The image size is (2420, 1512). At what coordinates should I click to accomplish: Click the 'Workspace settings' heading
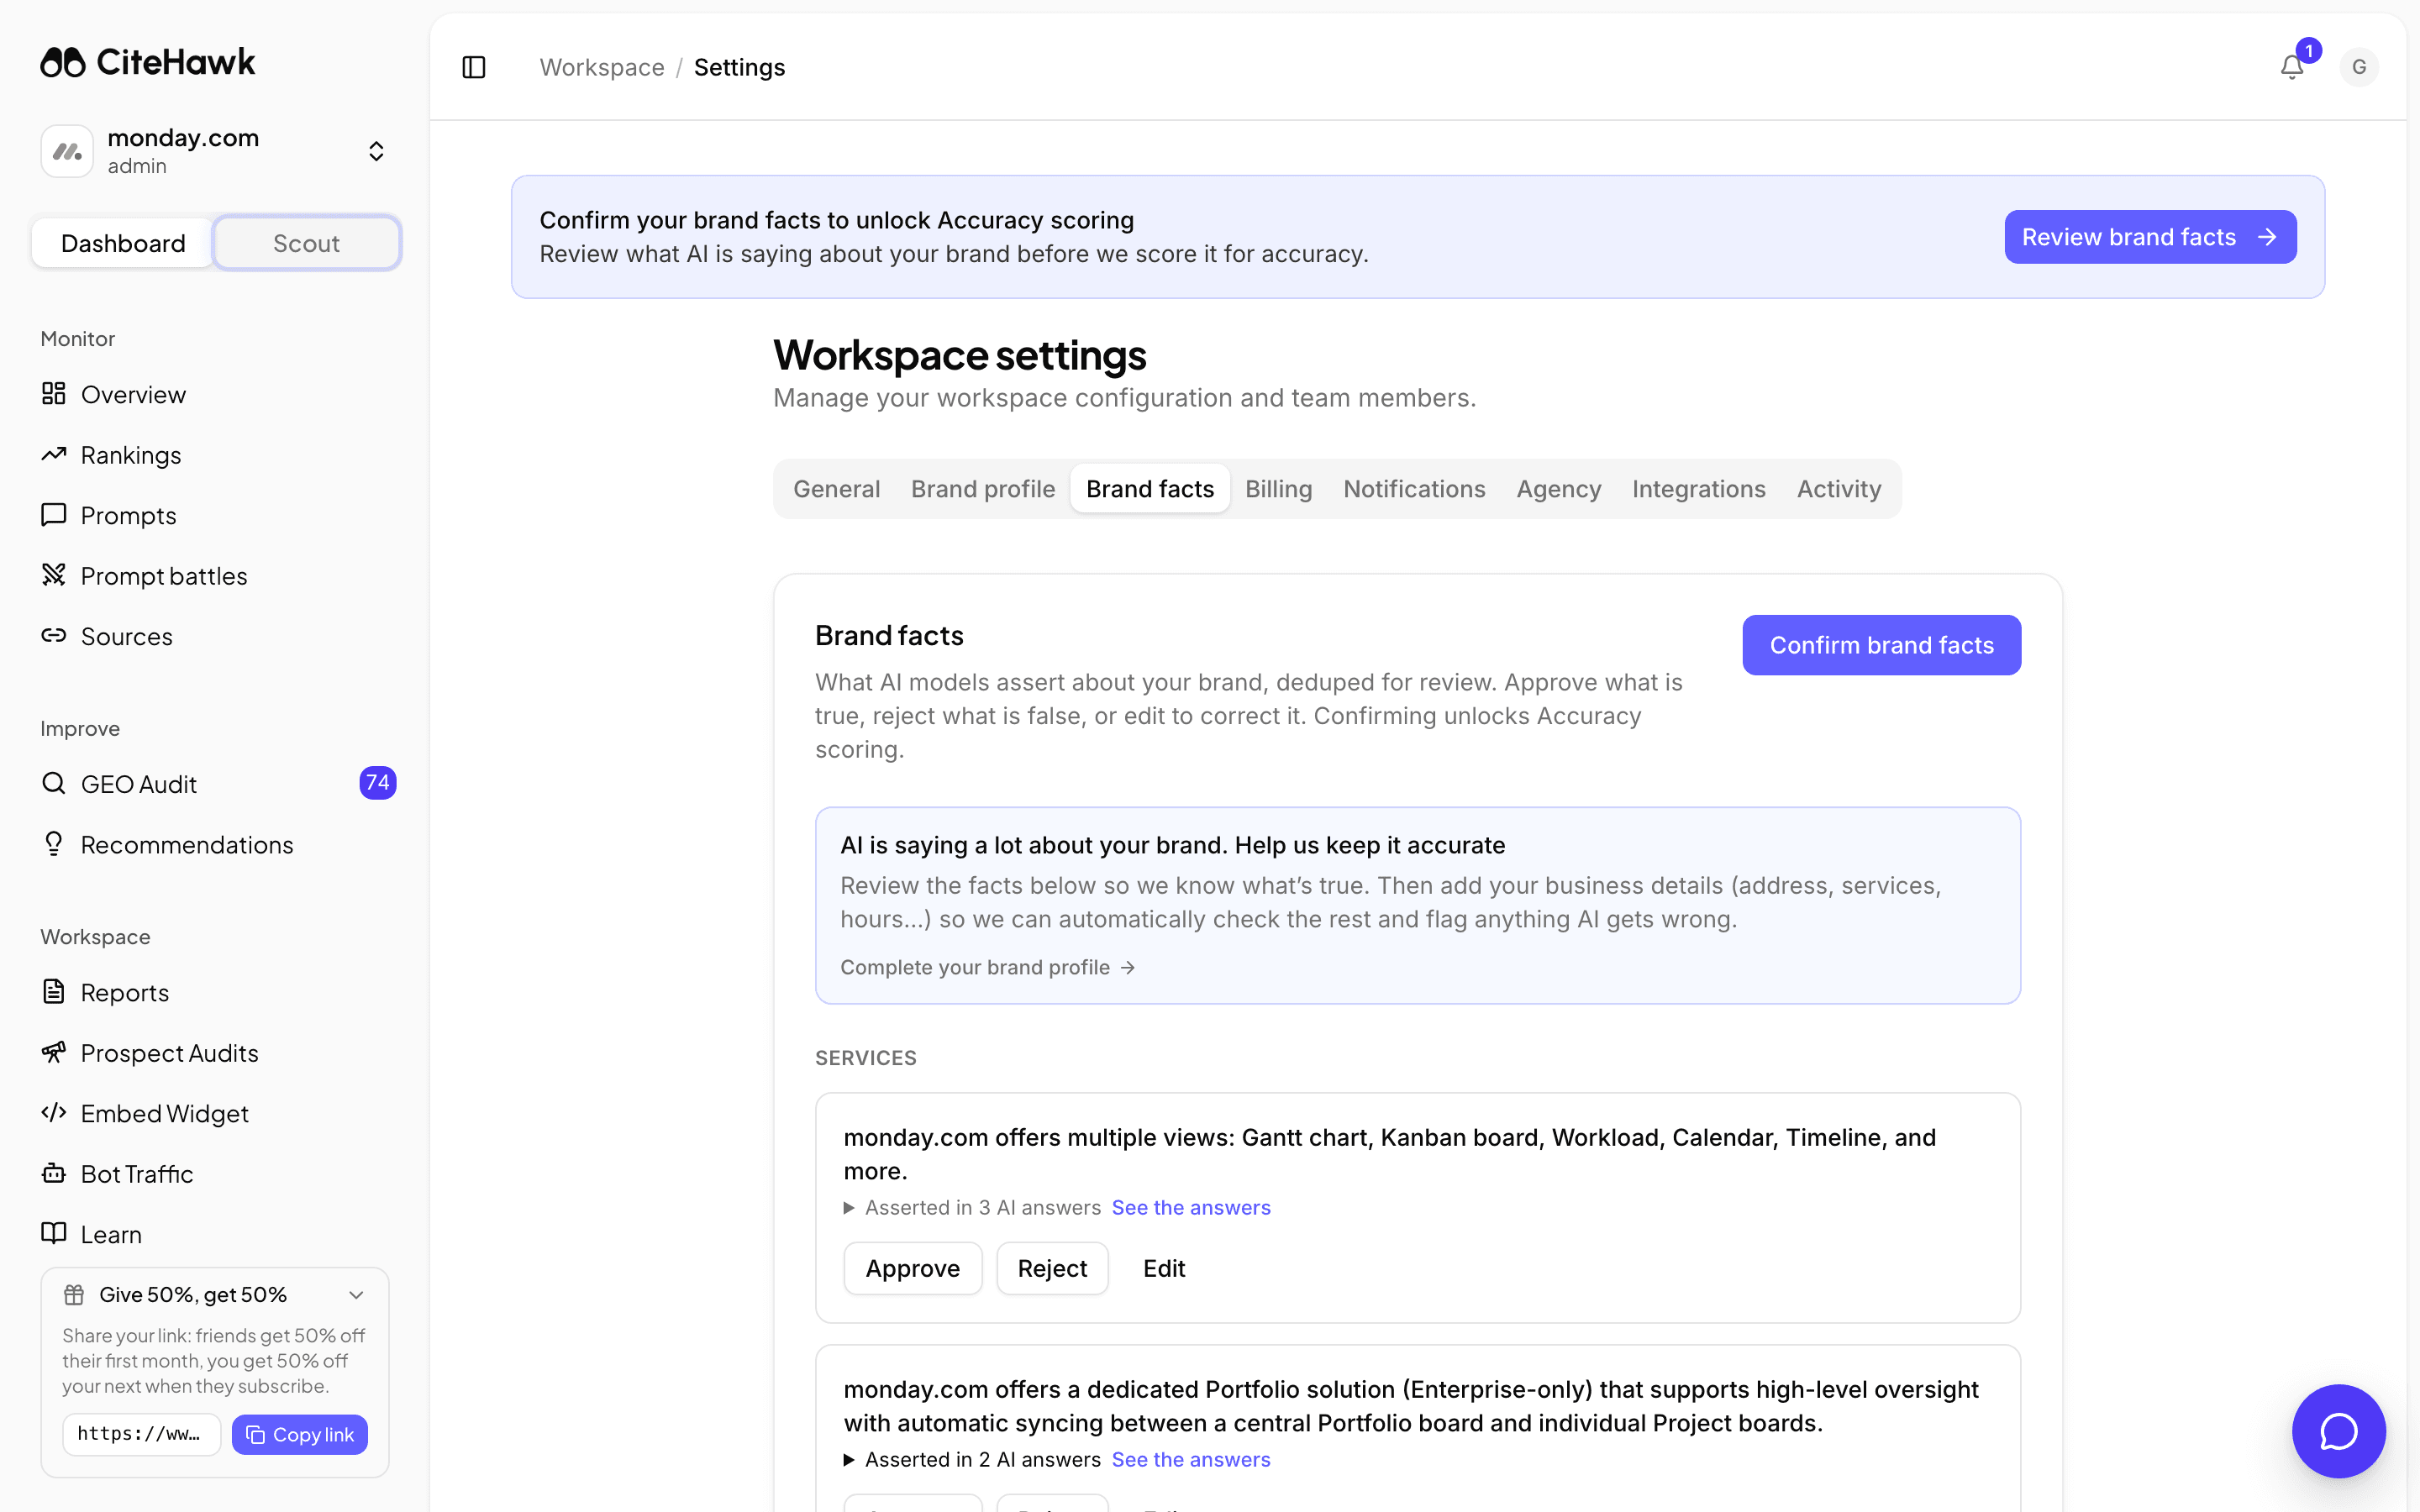[x=960, y=355]
